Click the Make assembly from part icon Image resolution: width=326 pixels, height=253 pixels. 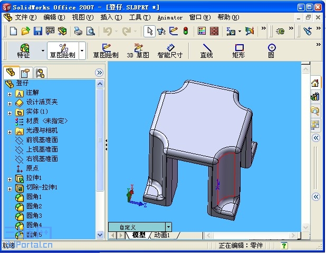pos(62,32)
